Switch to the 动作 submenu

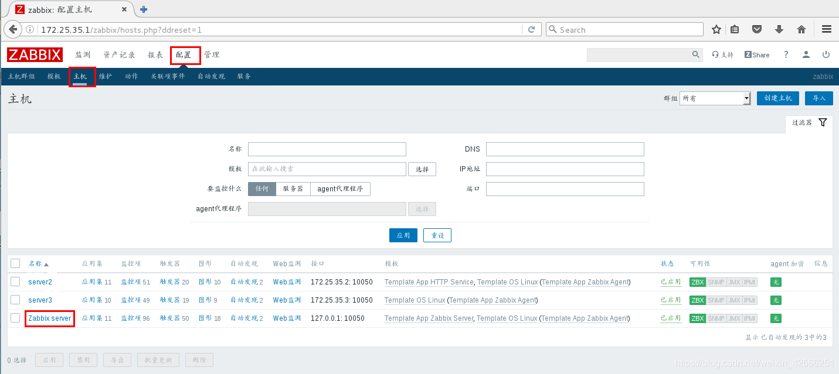[x=131, y=77]
